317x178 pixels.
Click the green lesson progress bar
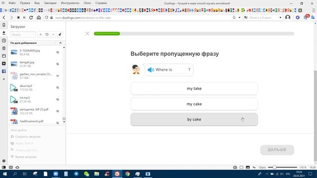[x=107, y=34]
